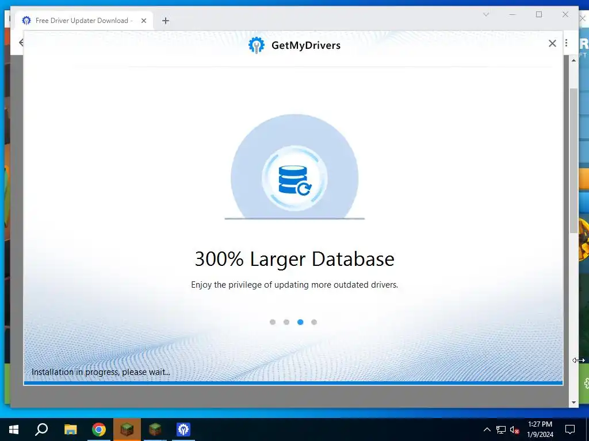Open the second Minecraft block taskbar icon

coord(155,430)
